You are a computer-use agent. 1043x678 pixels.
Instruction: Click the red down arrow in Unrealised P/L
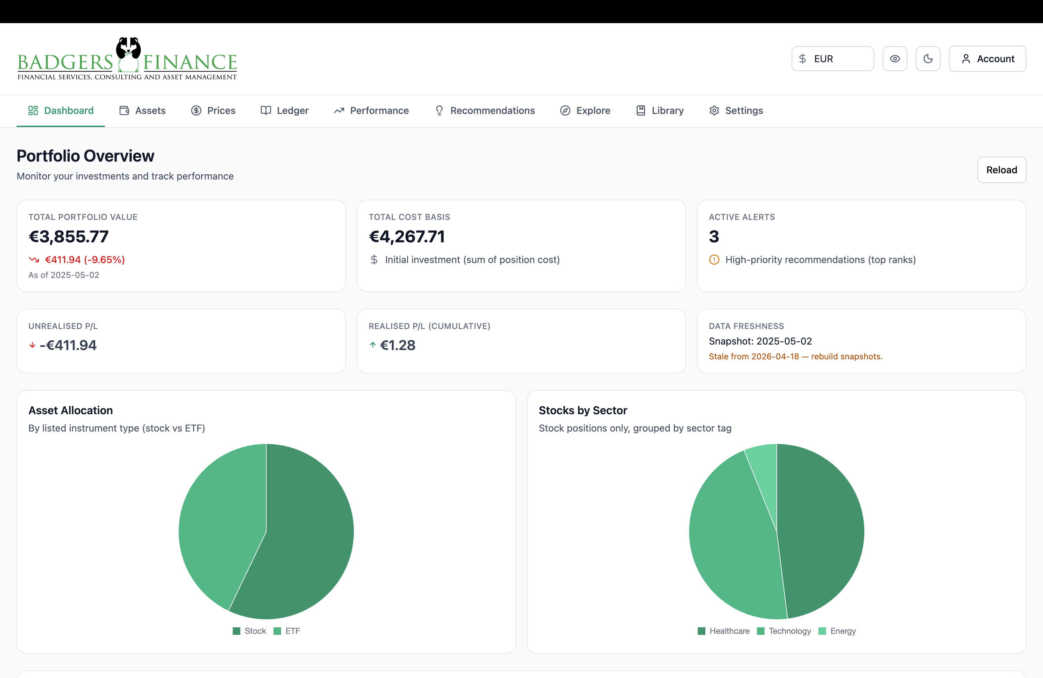click(32, 346)
